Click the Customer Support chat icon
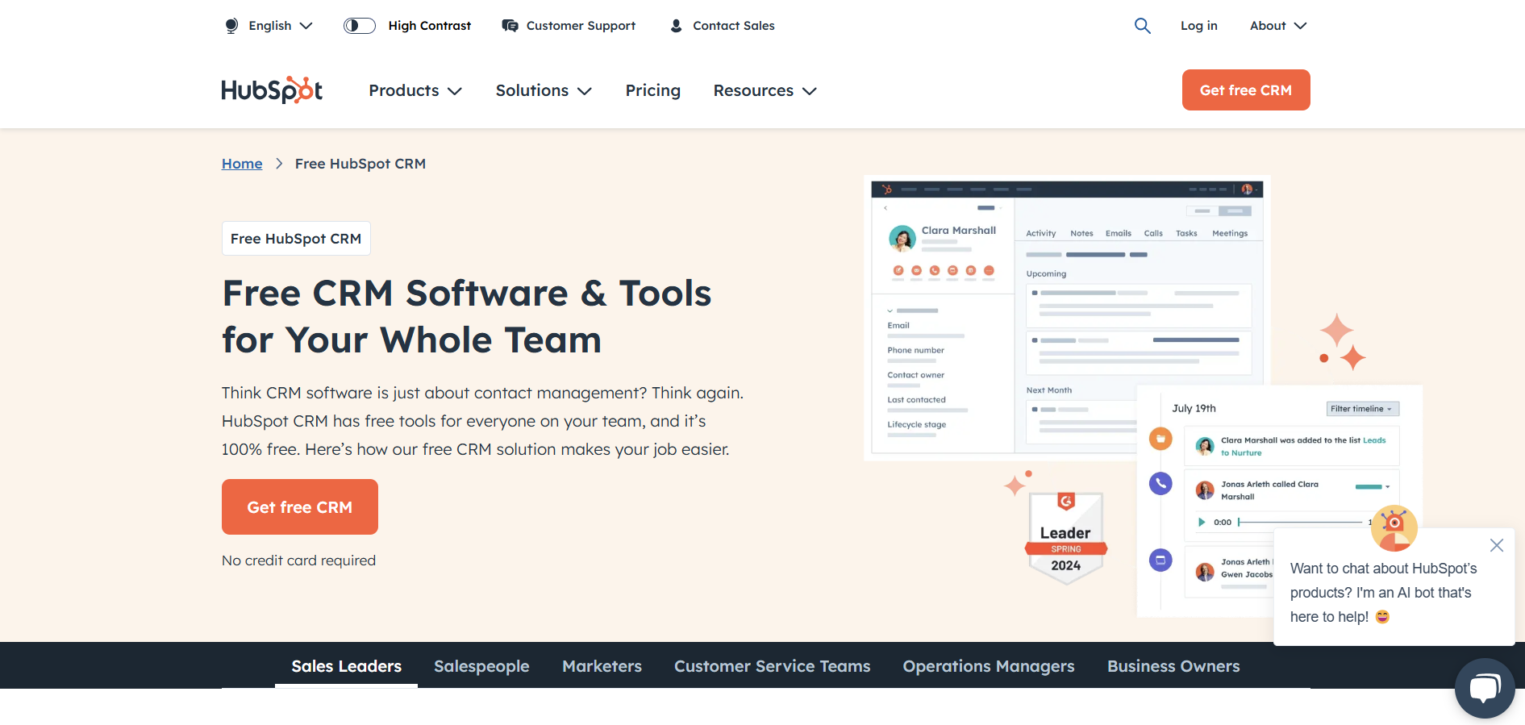Image resolution: width=1525 pixels, height=725 pixels. click(x=510, y=26)
